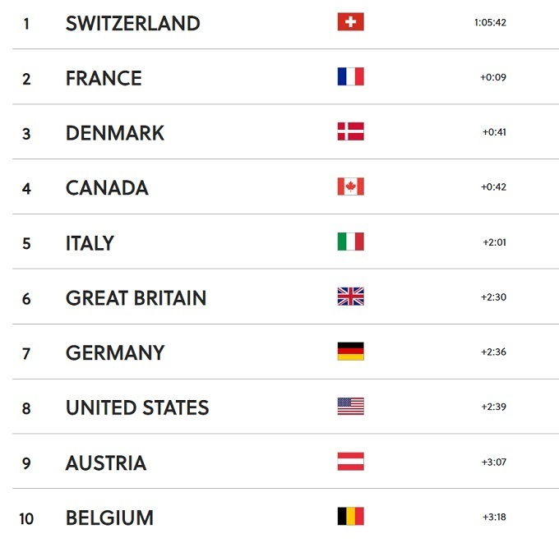Open the SWITZERLAND team name
The width and height of the screenshot is (559, 543).
pos(132,23)
